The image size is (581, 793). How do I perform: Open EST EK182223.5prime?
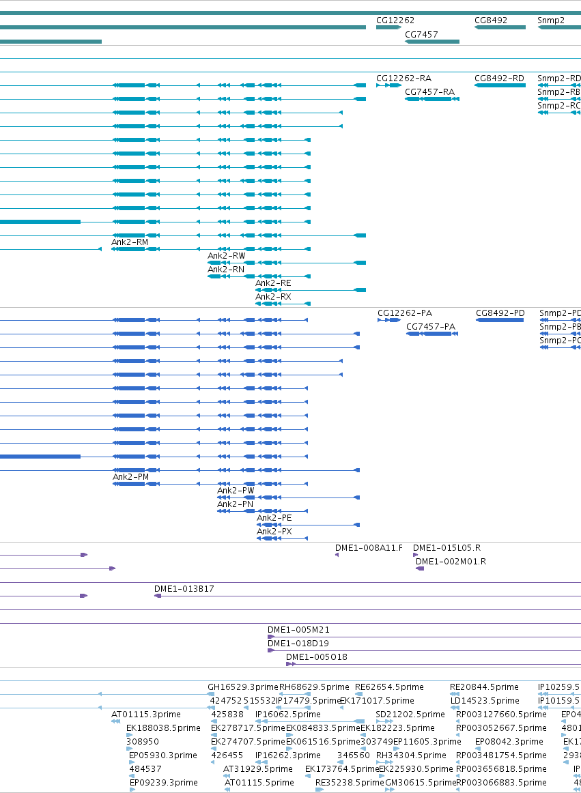(397, 728)
